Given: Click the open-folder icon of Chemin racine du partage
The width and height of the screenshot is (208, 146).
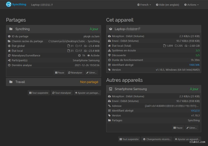Looking at the screenshot, I should [x=9, y=41].
